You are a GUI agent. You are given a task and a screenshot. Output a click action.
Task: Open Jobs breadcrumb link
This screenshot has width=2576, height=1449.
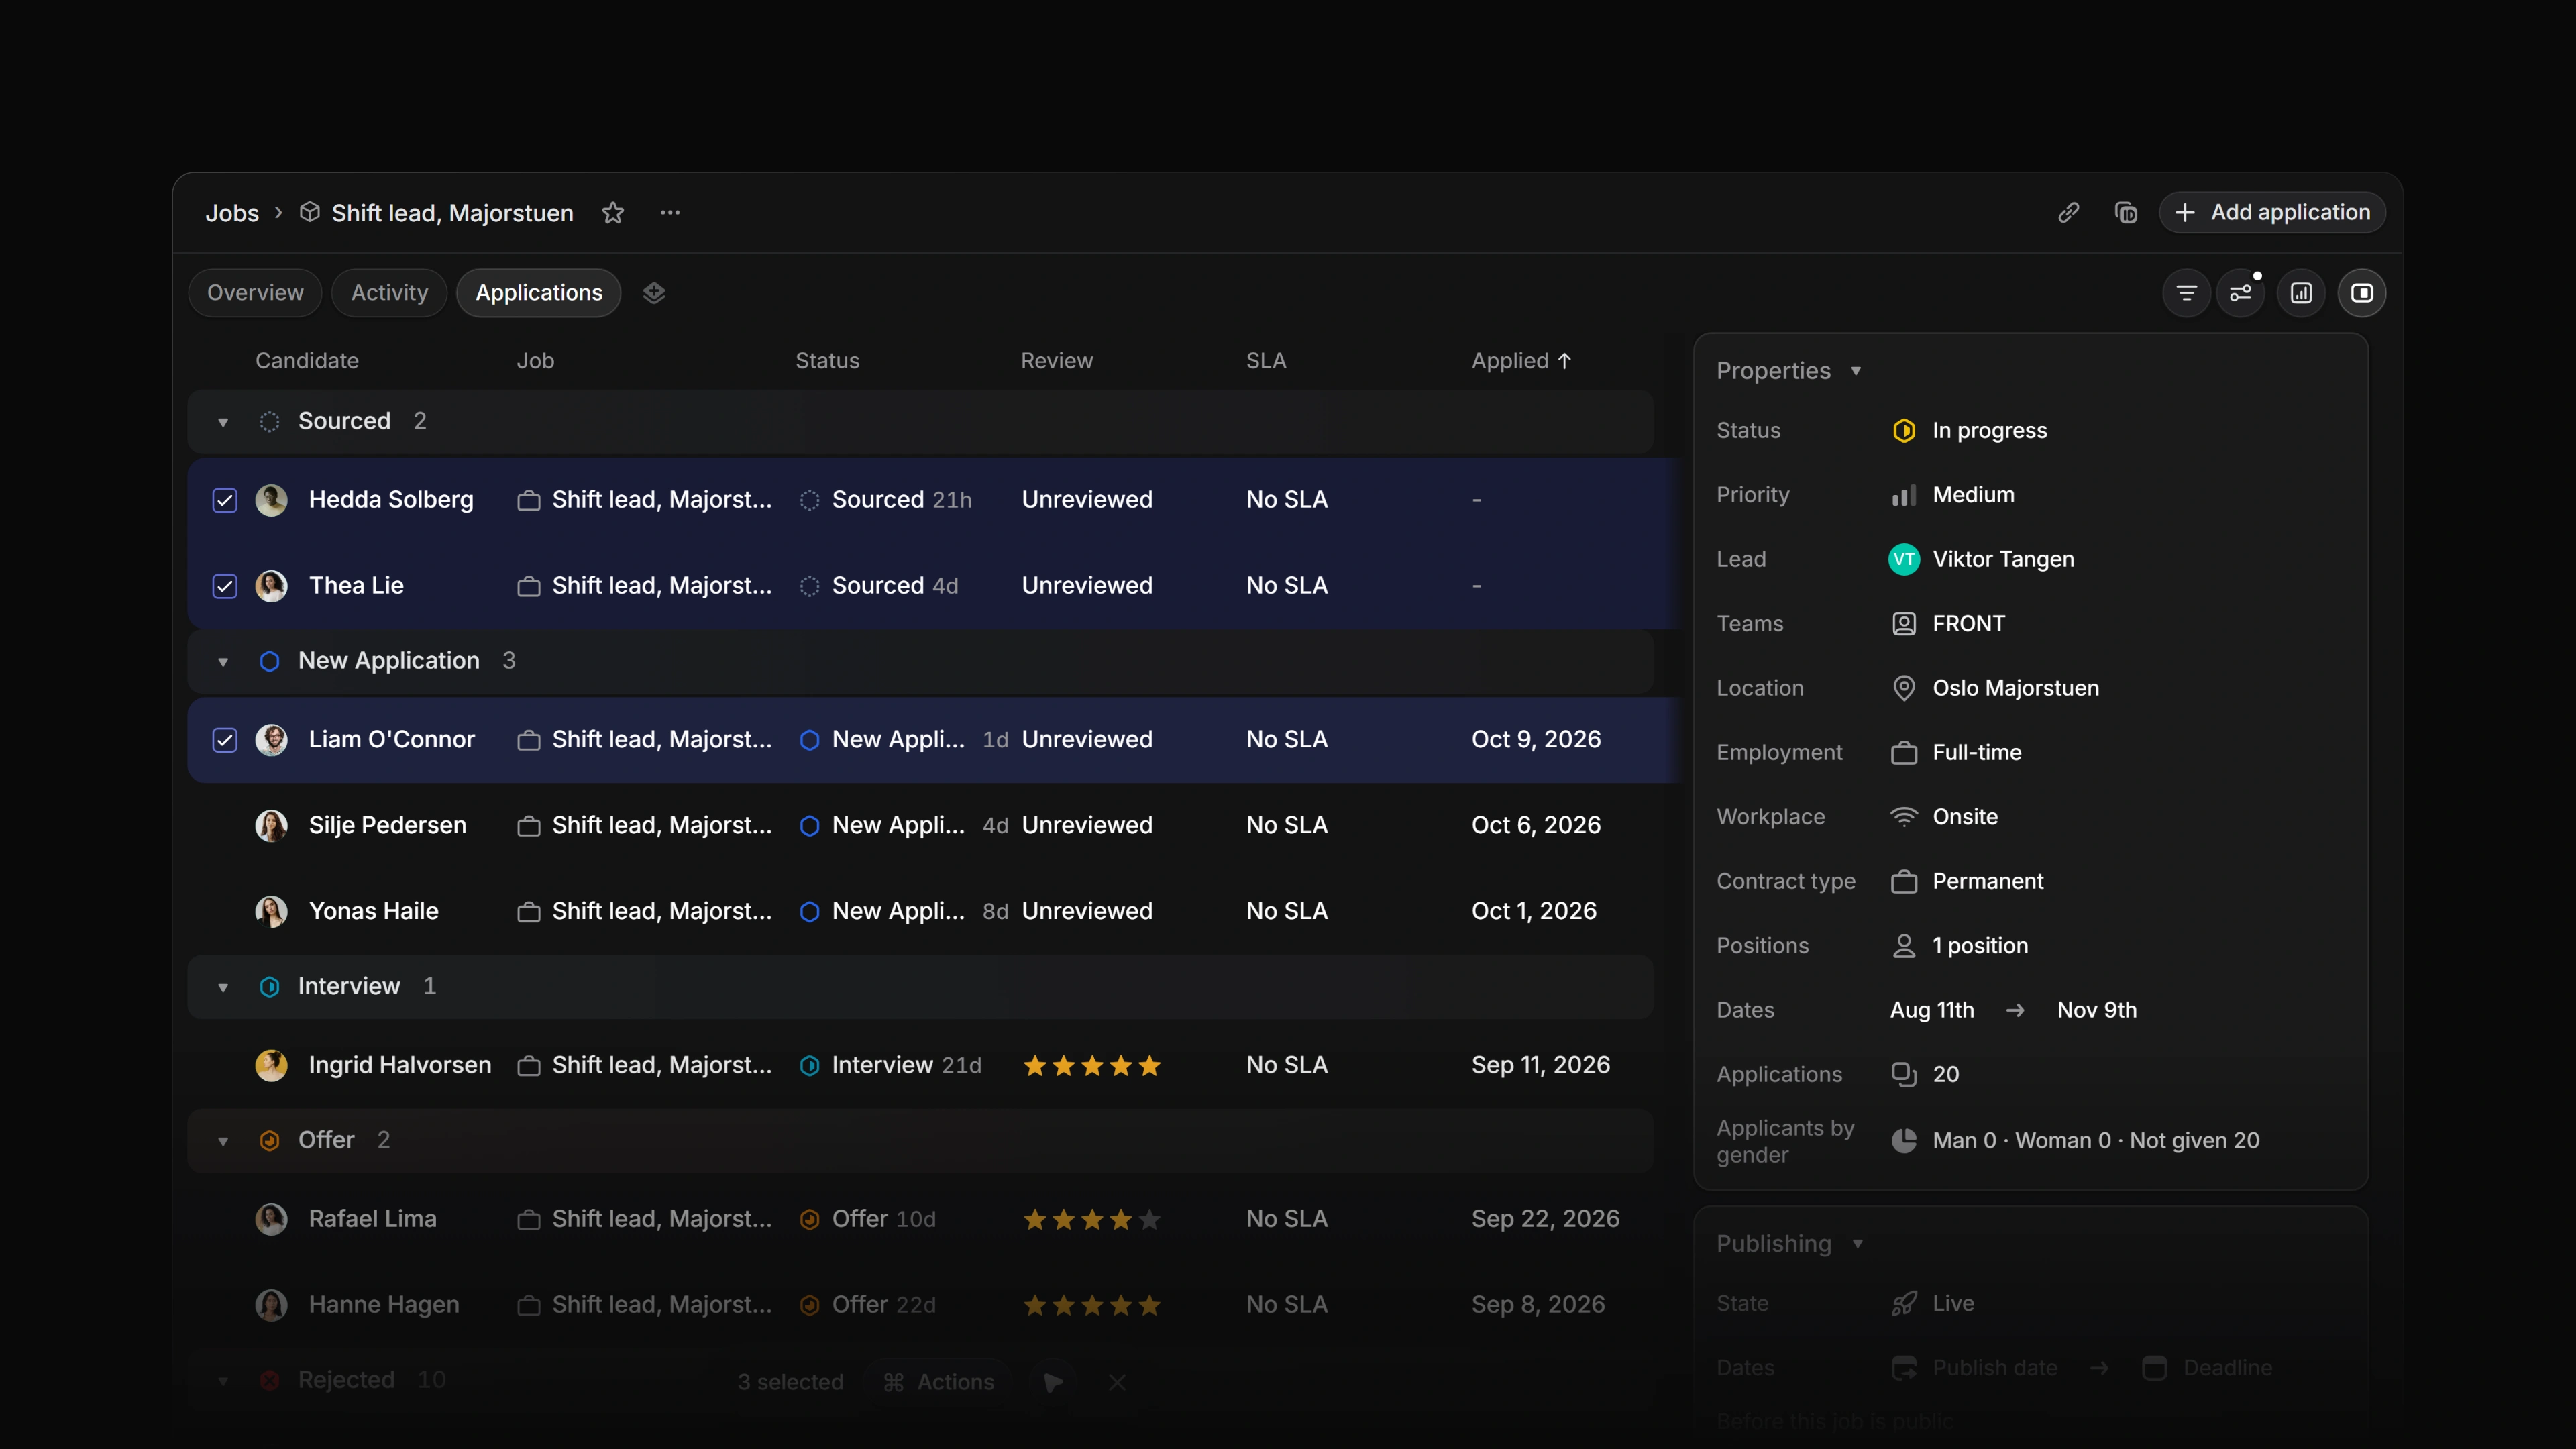click(x=232, y=213)
